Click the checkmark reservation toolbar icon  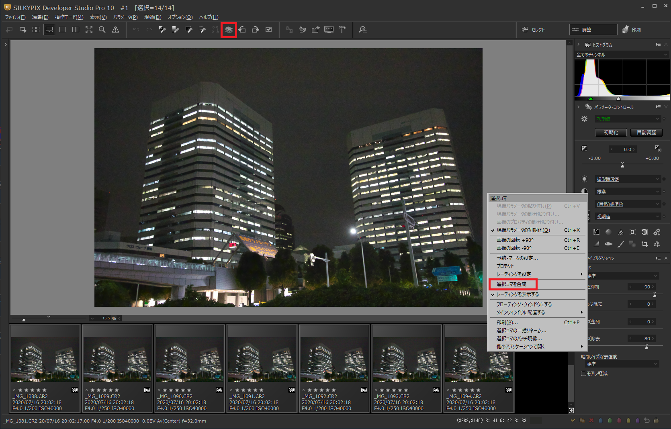click(269, 30)
